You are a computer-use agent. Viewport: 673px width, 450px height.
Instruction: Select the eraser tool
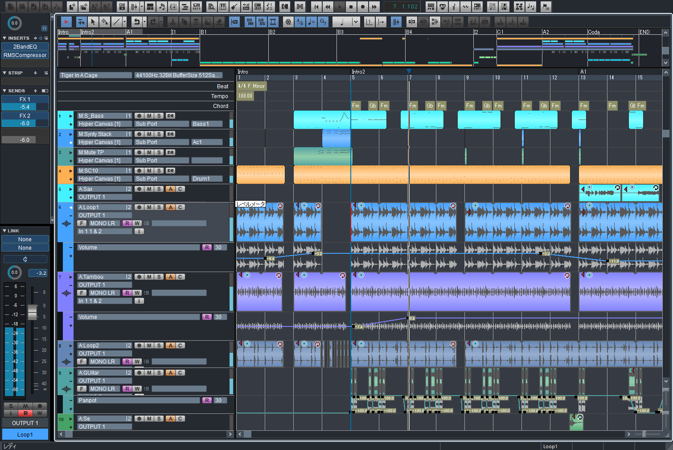coord(219,21)
